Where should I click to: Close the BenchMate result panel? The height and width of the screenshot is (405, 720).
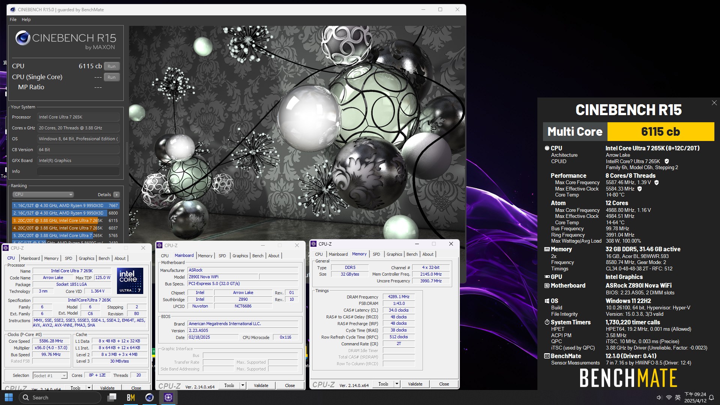point(714,103)
